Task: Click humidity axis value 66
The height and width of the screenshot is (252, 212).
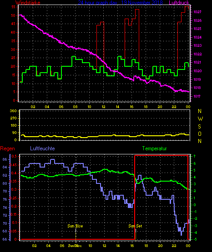Action: coord(5,239)
